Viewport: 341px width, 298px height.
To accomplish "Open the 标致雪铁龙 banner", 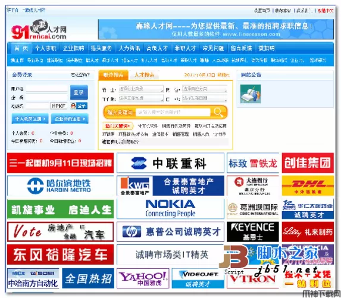I will point(253,163).
